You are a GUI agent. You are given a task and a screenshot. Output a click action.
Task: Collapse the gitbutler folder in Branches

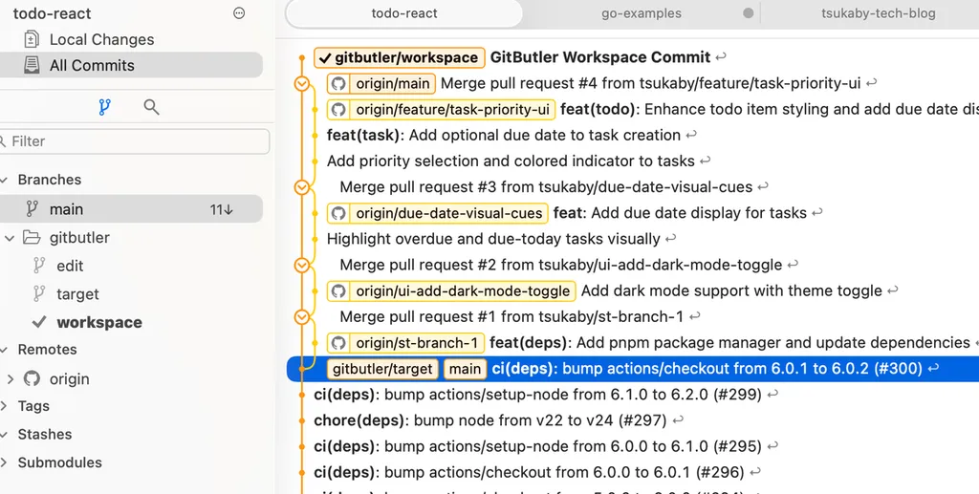pos(10,238)
